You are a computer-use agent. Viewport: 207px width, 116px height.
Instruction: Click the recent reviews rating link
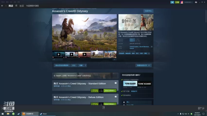[132, 39]
